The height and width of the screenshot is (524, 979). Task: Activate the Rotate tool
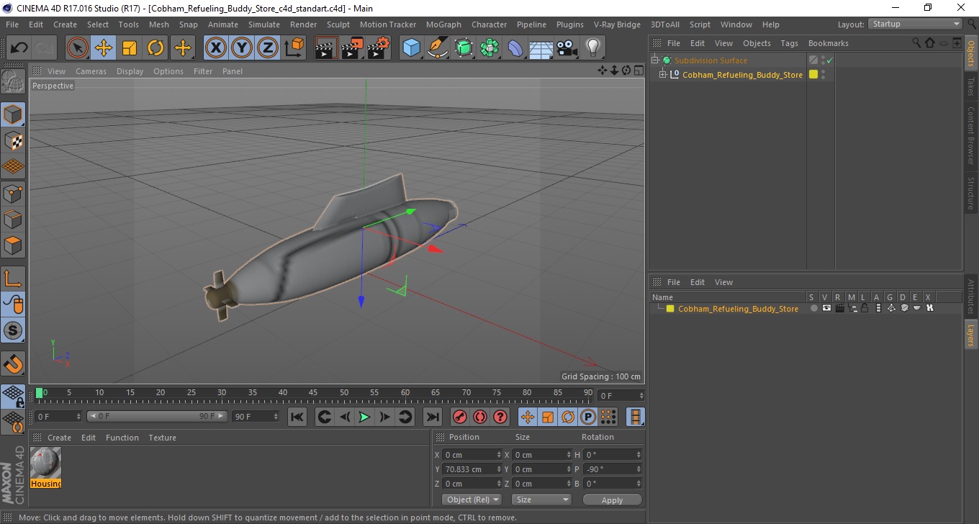point(155,48)
